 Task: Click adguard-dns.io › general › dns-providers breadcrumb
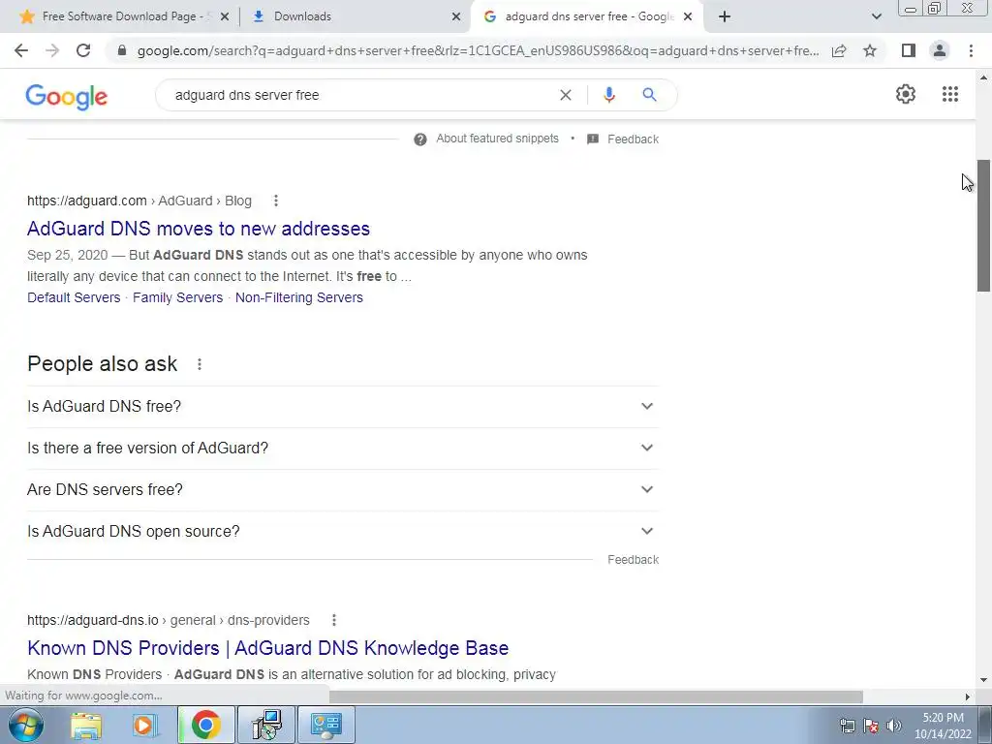tap(169, 620)
